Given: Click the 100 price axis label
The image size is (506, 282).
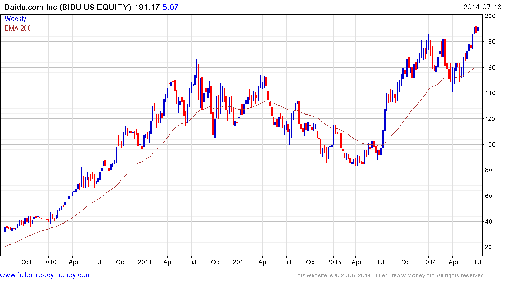Looking at the screenshot, I should [490, 144].
